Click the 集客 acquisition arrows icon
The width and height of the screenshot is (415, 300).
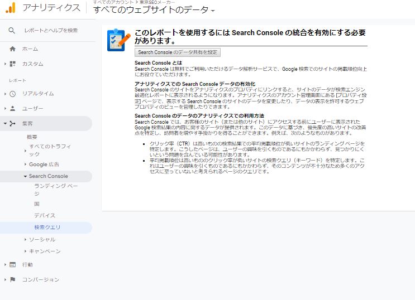pos(12,123)
